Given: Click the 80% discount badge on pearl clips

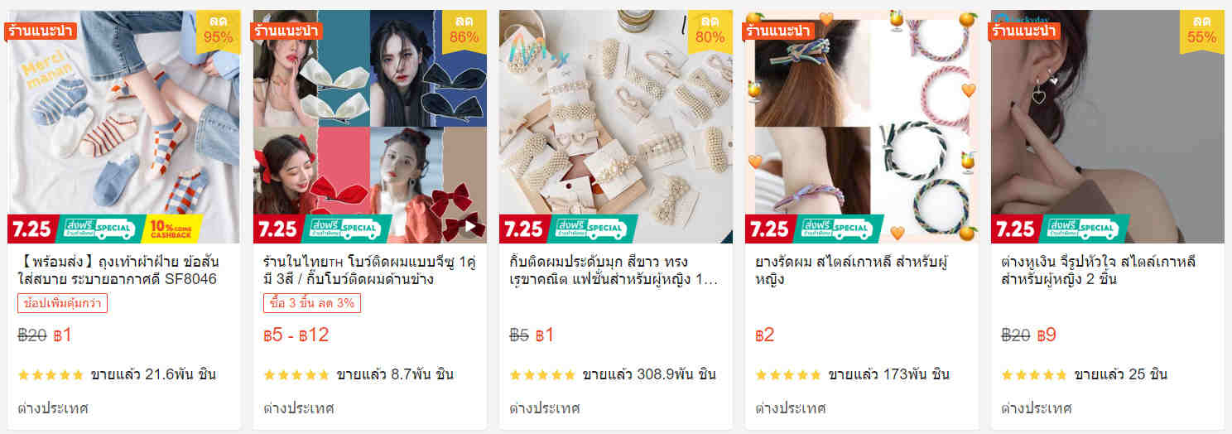Looking at the screenshot, I should click(x=710, y=31).
